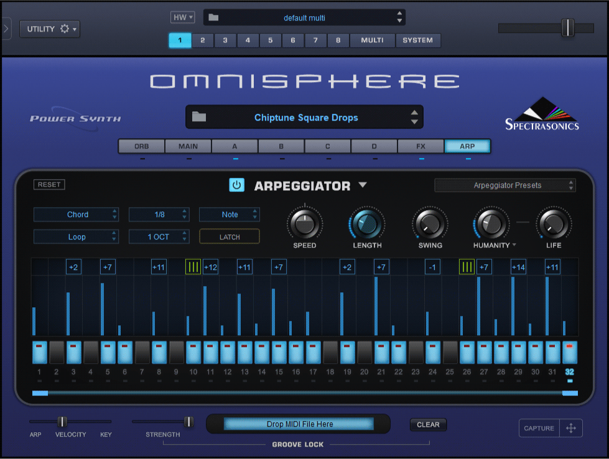This screenshot has height=459, width=609.
Task: Open the Loop mode dropdown
Action: coord(76,236)
